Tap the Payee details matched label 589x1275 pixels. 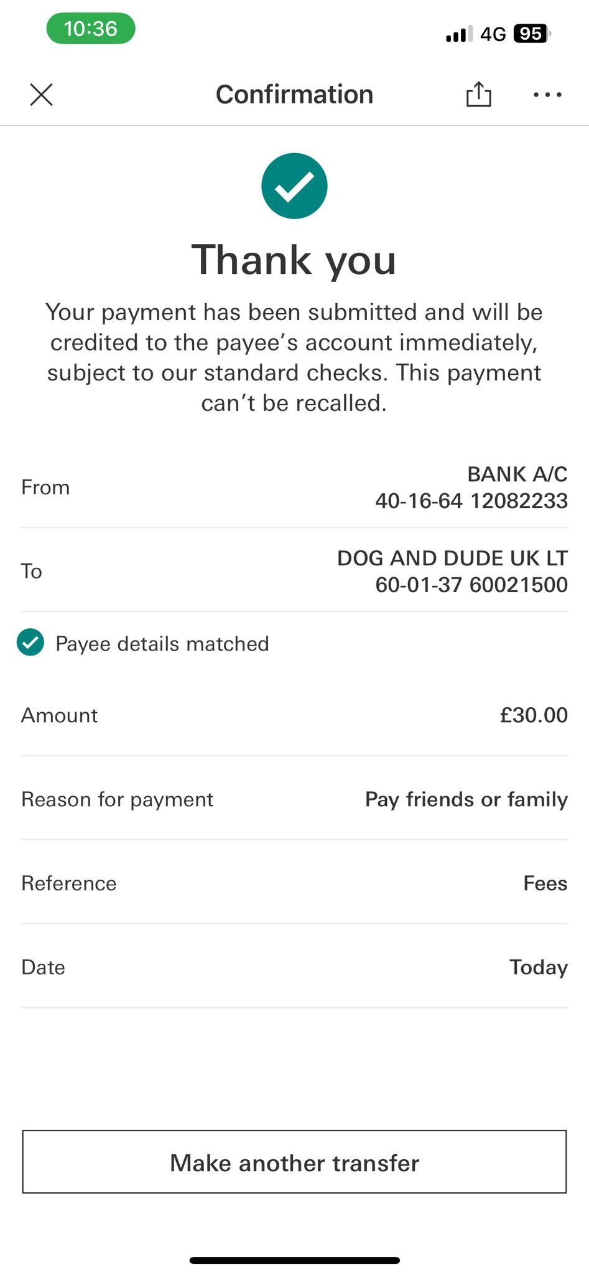162,643
